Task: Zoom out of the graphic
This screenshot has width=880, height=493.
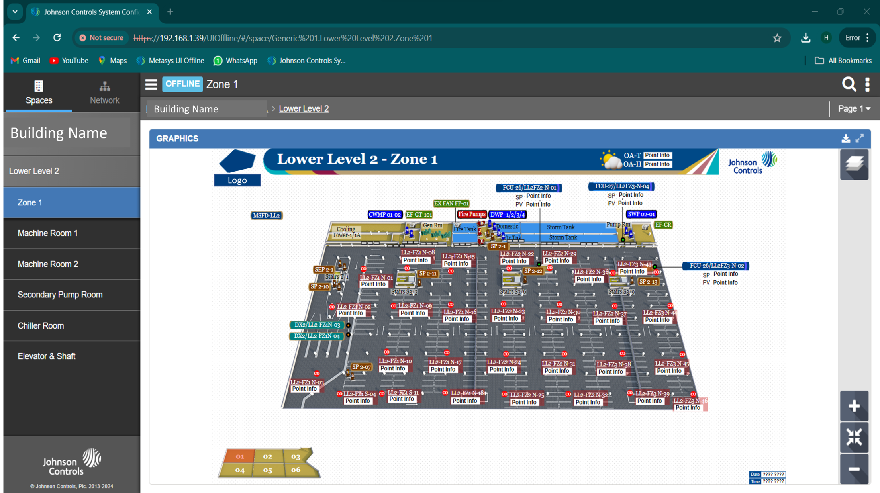Action: (854, 469)
